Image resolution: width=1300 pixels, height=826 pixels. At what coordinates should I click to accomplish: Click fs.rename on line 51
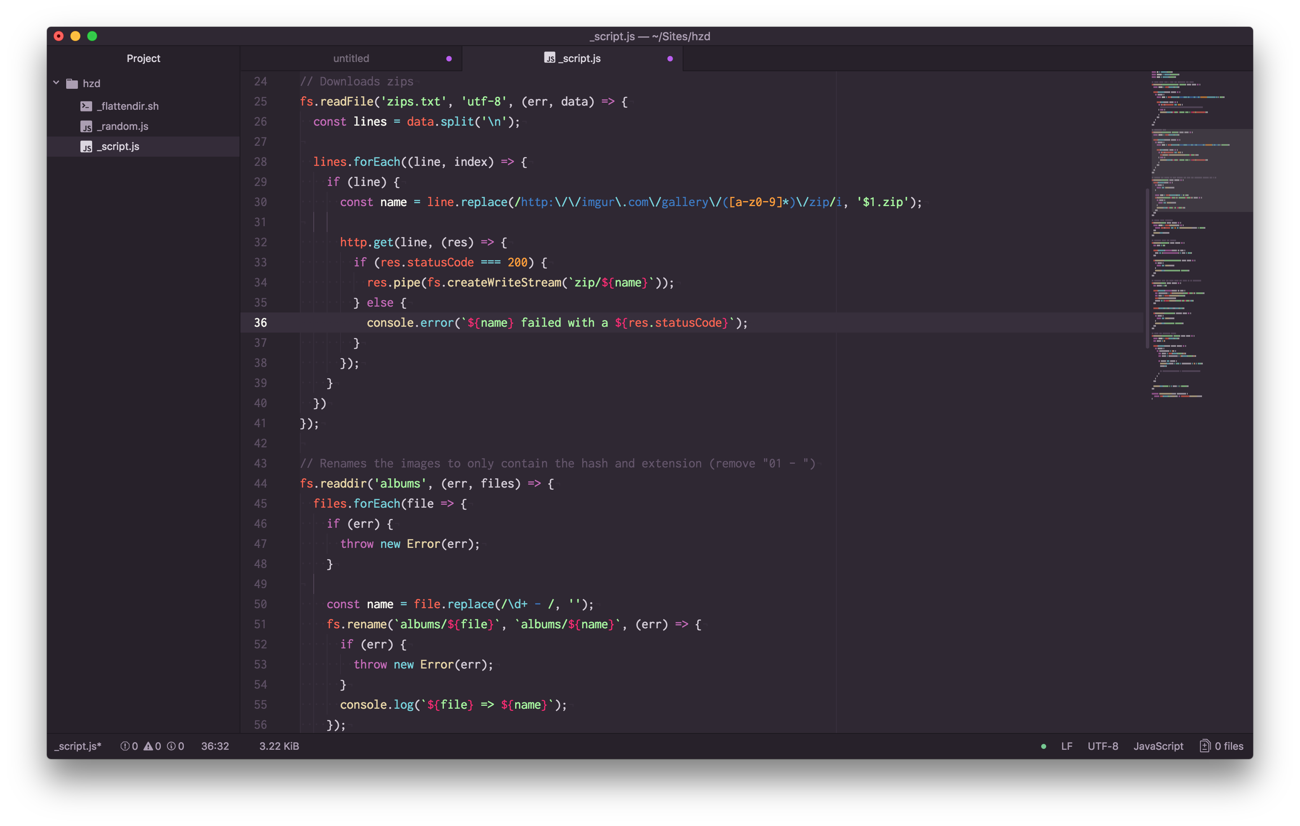pos(356,624)
